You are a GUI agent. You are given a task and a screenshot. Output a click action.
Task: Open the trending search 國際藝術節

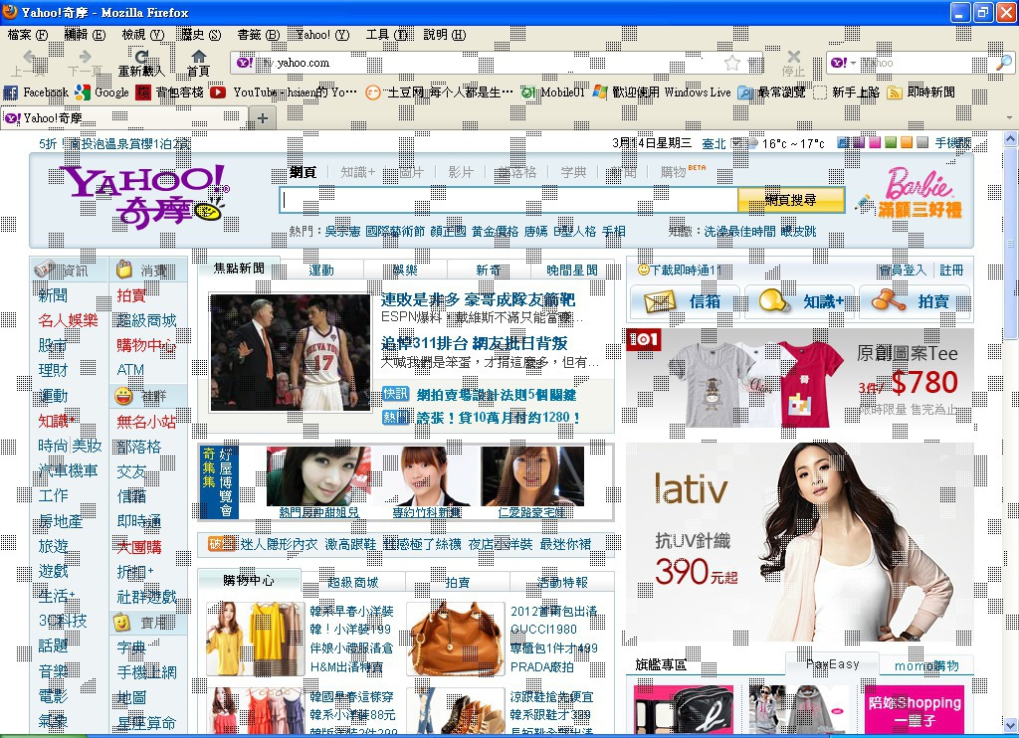pos(395,232)
